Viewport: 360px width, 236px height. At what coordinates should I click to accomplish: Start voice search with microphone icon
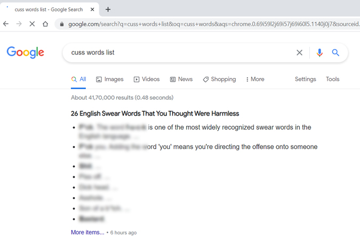(x=319, y=53)
